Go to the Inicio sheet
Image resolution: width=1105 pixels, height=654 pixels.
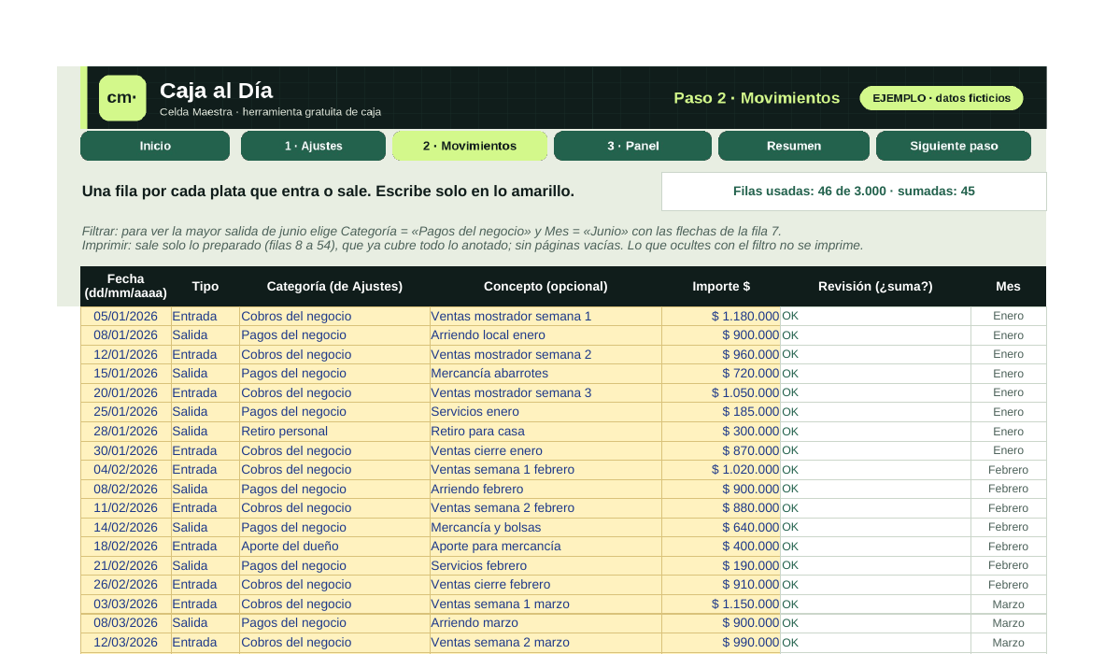155,146
